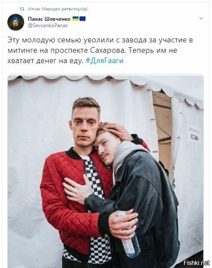This screenshot has height=268, width=212.
Task: Click the ретвитнул(а) label
Action: click(74, 9)
